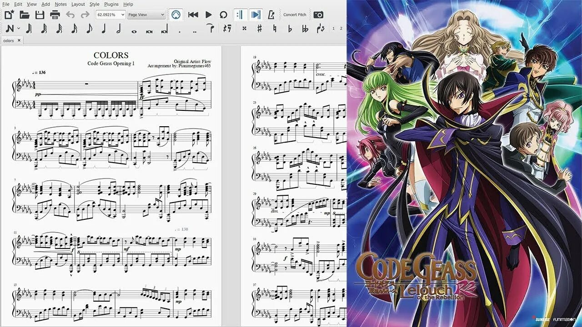
Task: Close the colors score tab
Action: click(x=19, y=40)
